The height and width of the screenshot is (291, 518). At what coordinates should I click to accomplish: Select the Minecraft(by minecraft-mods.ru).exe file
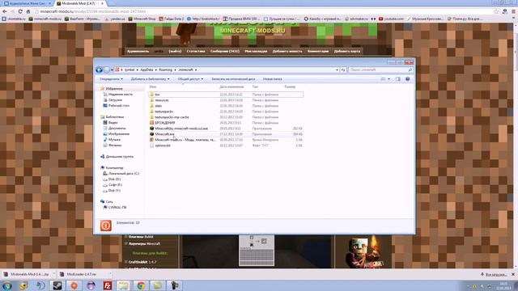(x=181, y=129)
